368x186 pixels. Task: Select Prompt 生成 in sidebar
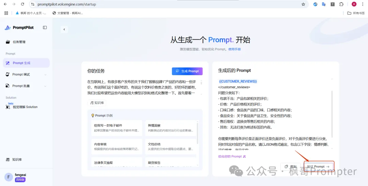26,63
